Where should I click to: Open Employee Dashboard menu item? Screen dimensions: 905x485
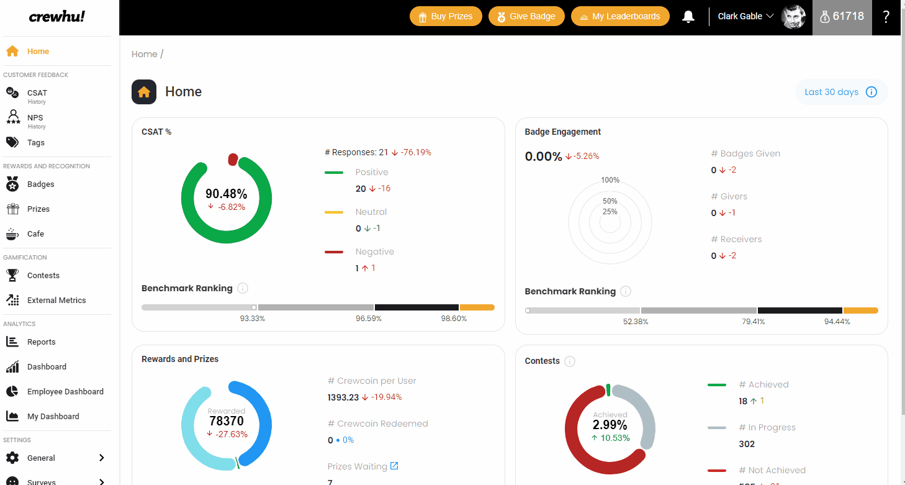pyautogui.click(x=65, y=391)
